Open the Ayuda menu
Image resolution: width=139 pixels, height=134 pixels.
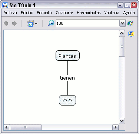coord(129,13)
